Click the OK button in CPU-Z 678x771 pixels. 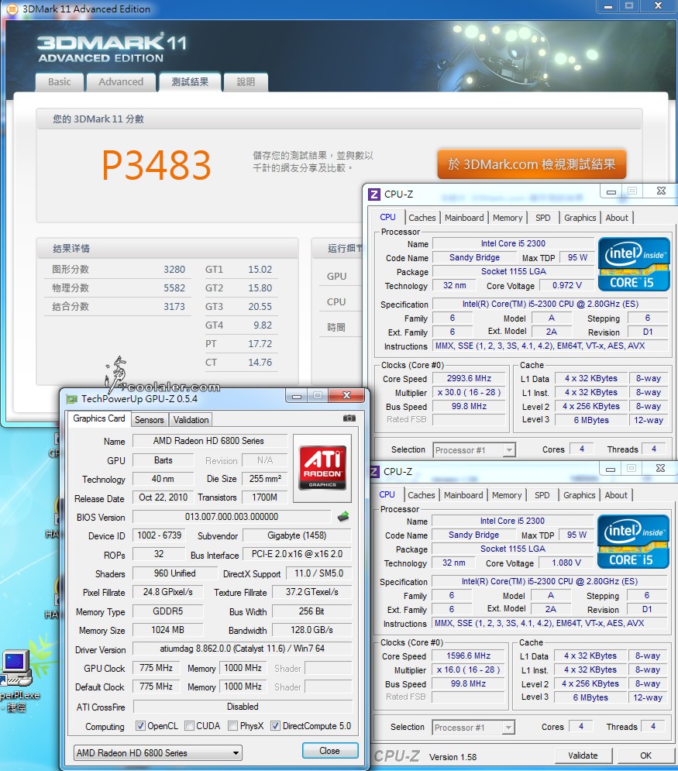[645, 756]
